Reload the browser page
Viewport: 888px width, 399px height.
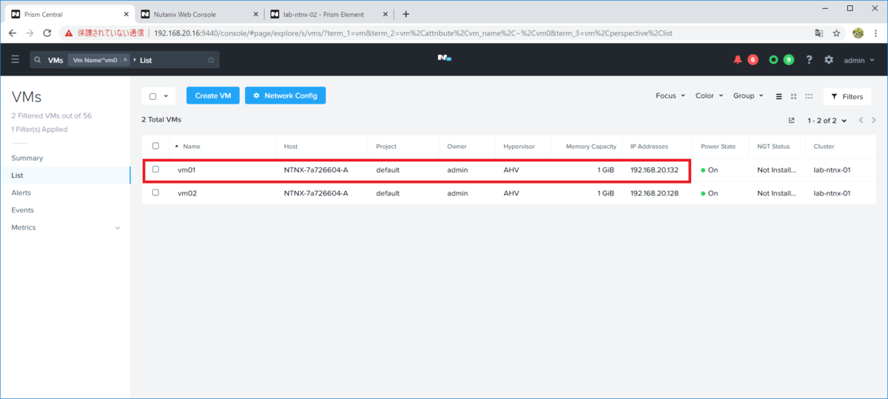(x=47, y=33)
